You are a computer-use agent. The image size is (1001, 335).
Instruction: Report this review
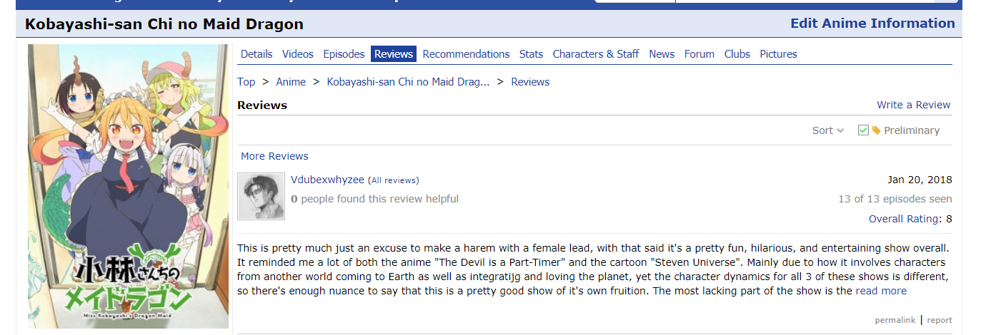coord(940,320)
